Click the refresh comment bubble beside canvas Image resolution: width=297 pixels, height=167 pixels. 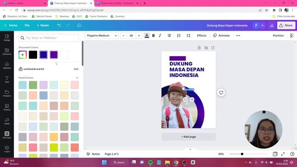pyautogui.click(x=221, y=93)
